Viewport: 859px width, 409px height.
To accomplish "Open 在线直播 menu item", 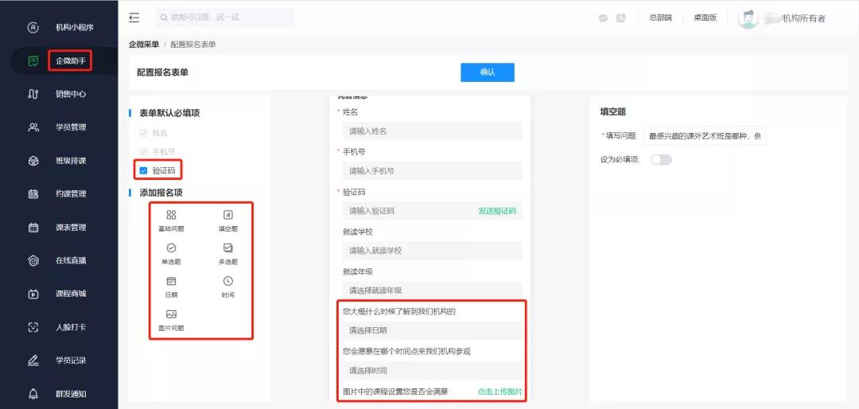I will point(71,261).
